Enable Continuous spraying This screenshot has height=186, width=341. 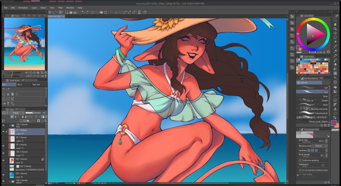300,160
